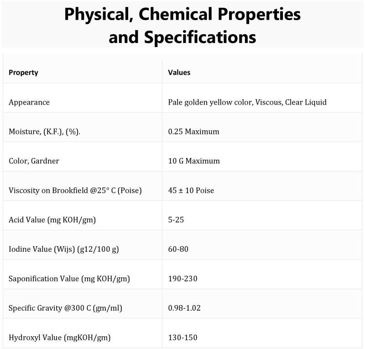The width and height of the screenshot is (365, 349).
Task: Click the 45 ± 10 Poise value
Action: (x=191, y=190)
